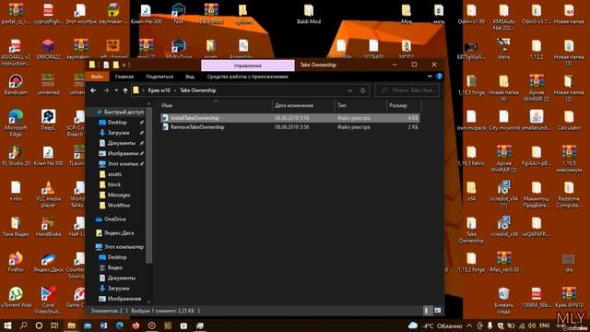
Task: Switch to large thumbnails view in status bar
Action: coord(437,311)
